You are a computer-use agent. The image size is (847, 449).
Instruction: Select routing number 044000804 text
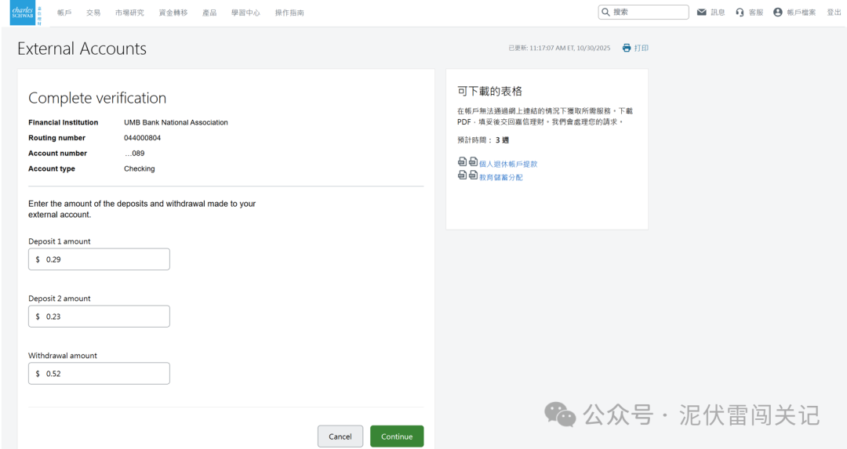(143, 138)
